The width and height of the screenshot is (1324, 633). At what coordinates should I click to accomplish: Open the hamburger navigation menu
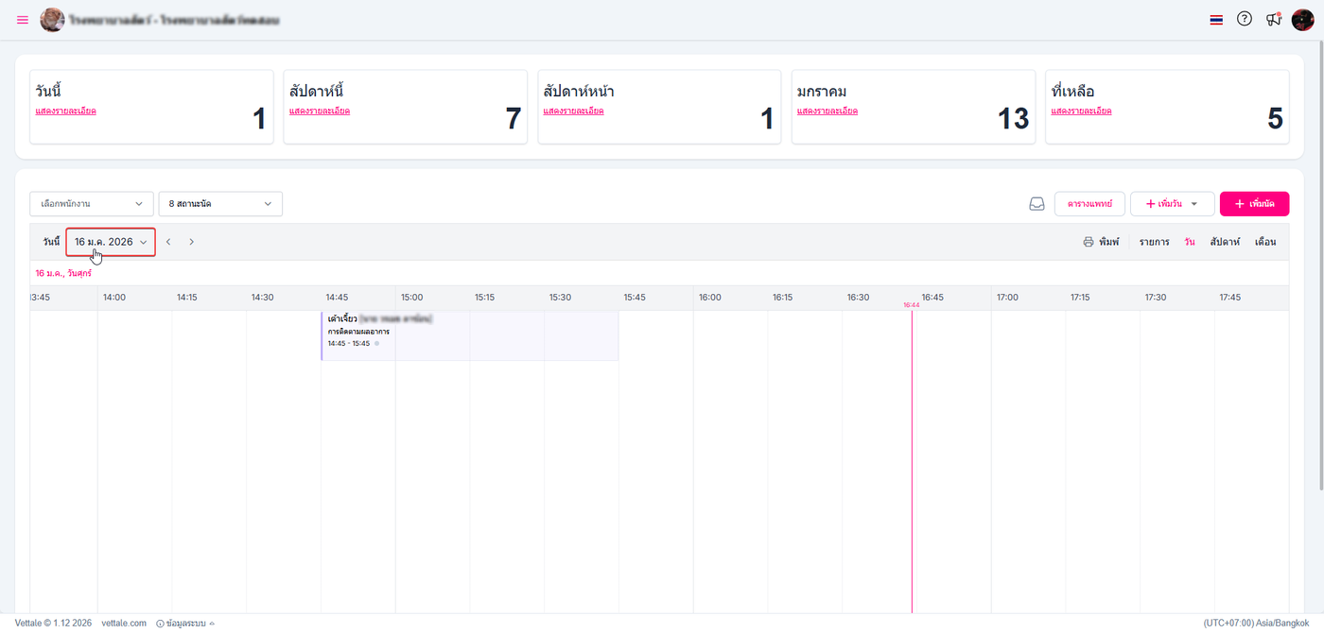click(x=23, y=20)
